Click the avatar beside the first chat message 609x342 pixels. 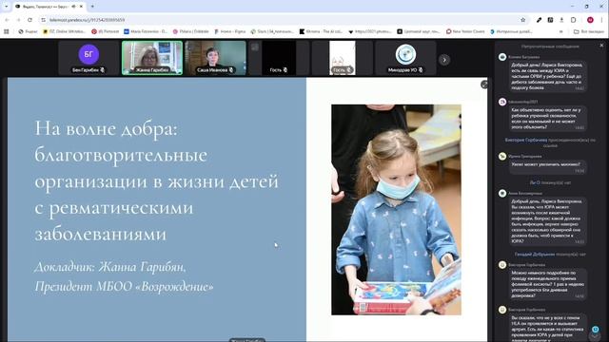point(502,57)
